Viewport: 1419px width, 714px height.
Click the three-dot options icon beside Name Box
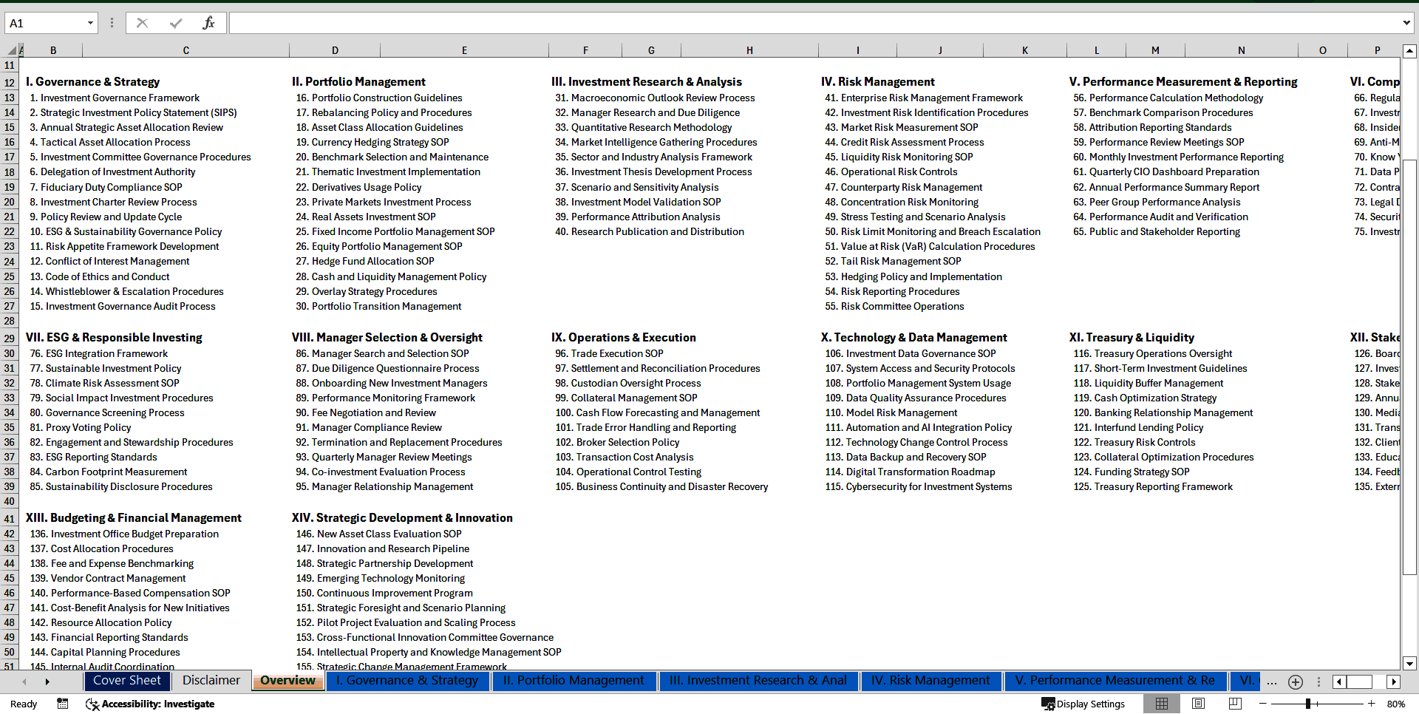click(112, 22)
